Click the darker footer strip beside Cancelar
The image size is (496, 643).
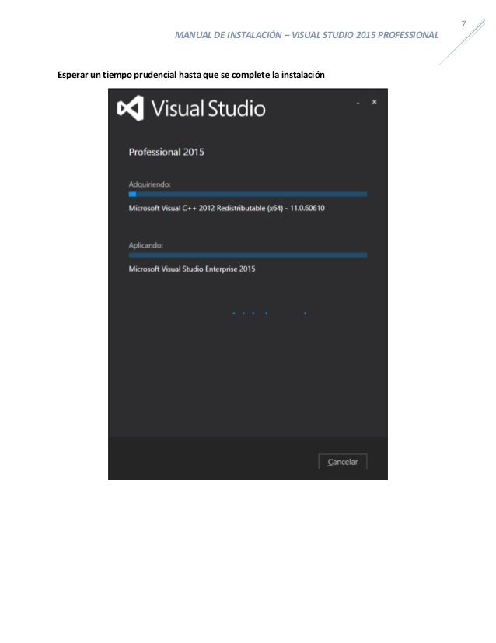tap(213, 459)
